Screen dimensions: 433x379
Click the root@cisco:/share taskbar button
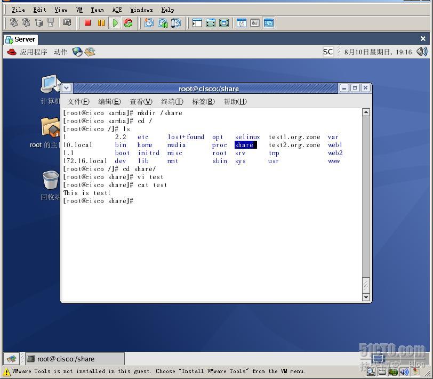point(75,359)
